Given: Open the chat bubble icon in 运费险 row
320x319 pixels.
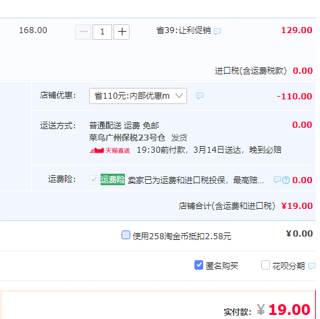Looking at the screenshot, I should pyautogui.click(x=277, y=180).
